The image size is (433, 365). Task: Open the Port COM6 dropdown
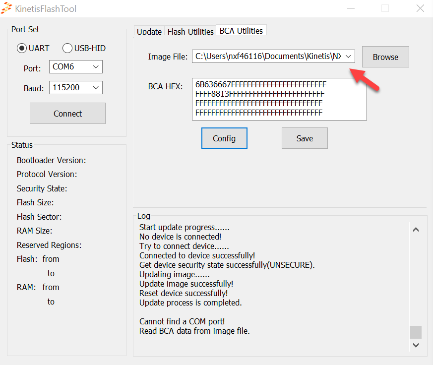click(x=76, y=66)
